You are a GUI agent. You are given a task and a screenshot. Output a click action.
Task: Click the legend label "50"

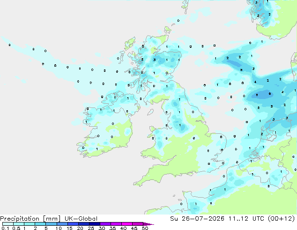click(x=145, y=228)
